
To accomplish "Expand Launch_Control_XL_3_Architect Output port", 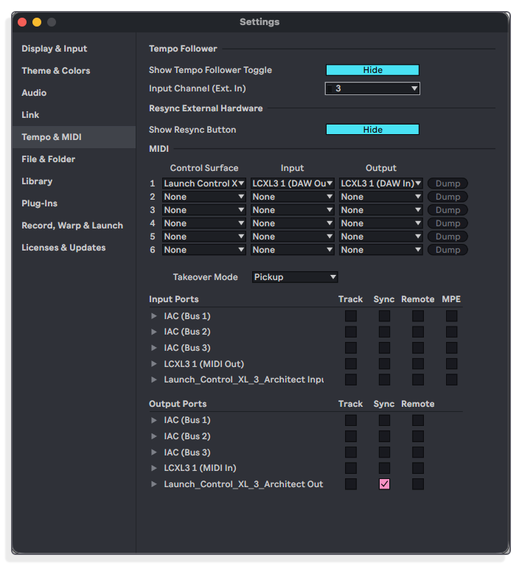I will [x=154, y=484].
